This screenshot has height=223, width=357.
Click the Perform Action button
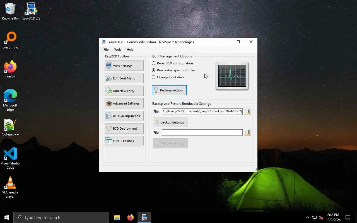coord(169,90)
